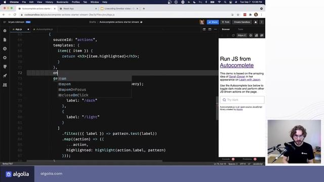Click the second editor layout icon
Image resolution: width=324 pixels, height=182 pixels.
coord(210,29)
